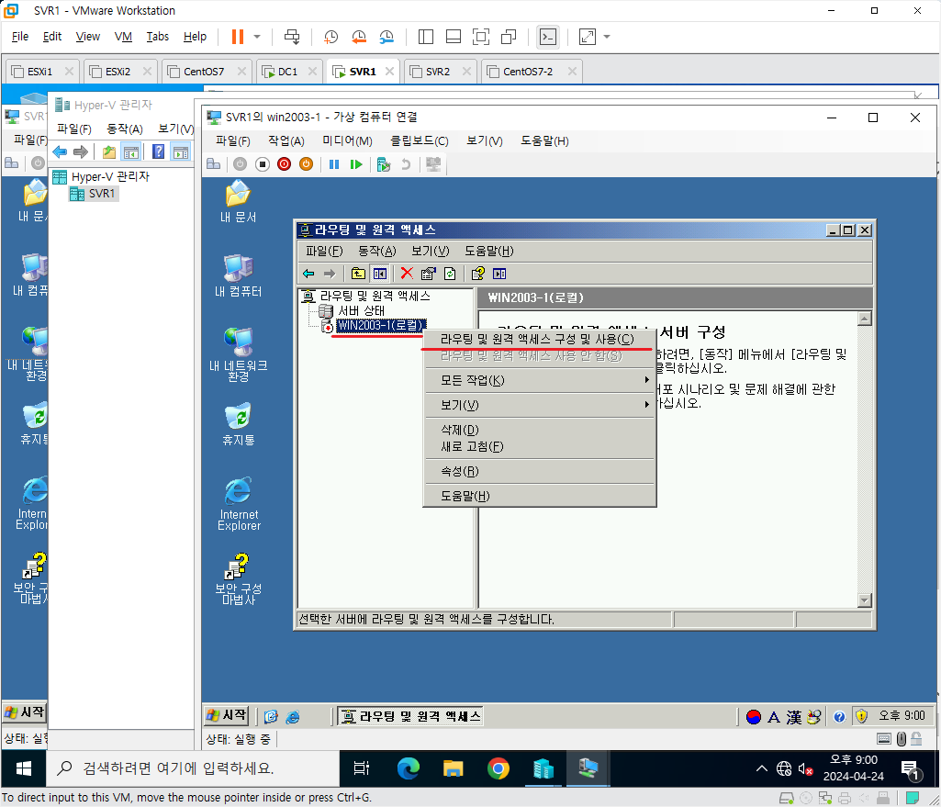Click the stretch guest display icon

587,37
